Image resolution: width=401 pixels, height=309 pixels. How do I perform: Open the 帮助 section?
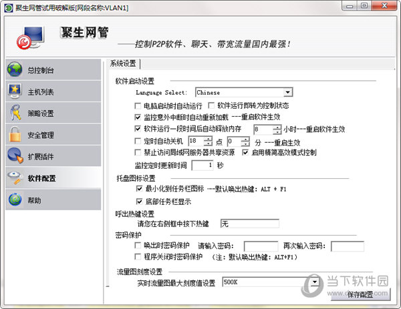click(x=53, y=200)
